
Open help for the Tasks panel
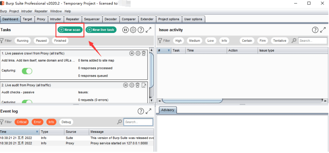pyautogui.click(x=141, y=30)
